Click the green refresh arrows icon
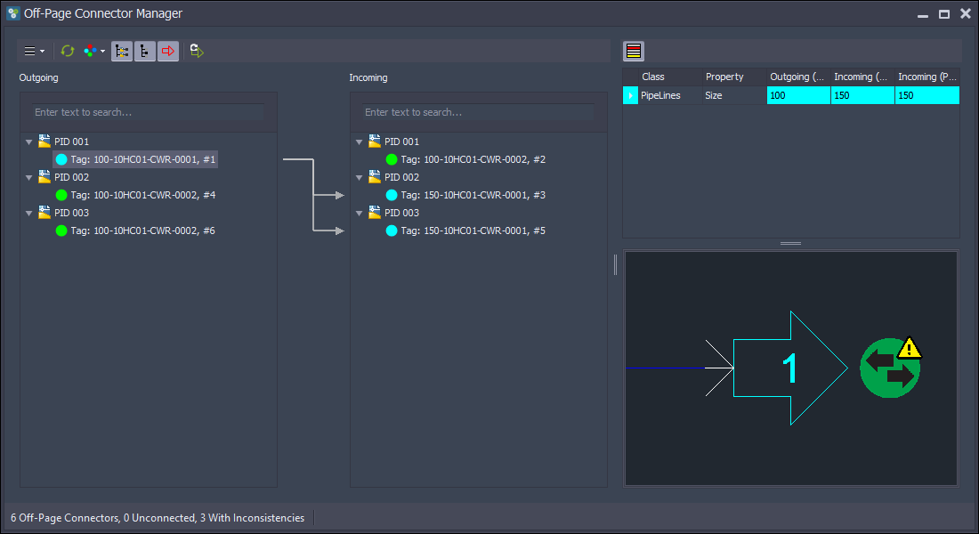The height and width of the screenshot is (534, 979). tap(68, 52)
